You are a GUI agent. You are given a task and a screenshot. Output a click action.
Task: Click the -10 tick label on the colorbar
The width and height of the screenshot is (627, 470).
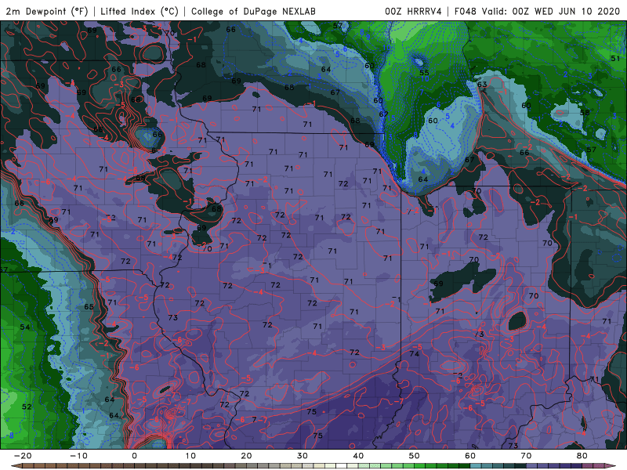click(x=78, y=456)
